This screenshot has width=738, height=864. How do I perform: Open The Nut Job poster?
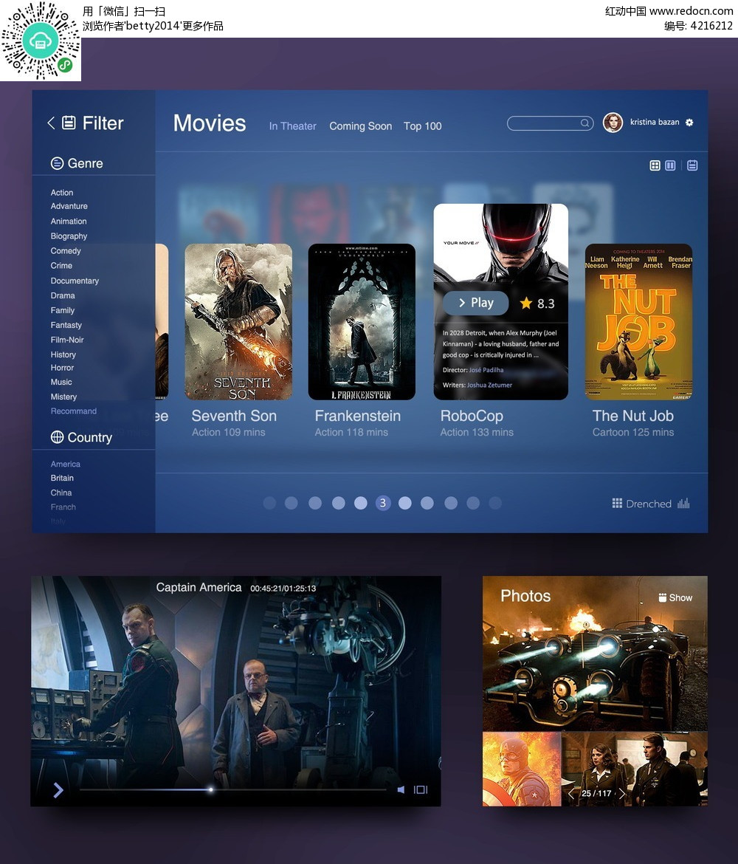[639, 322]
